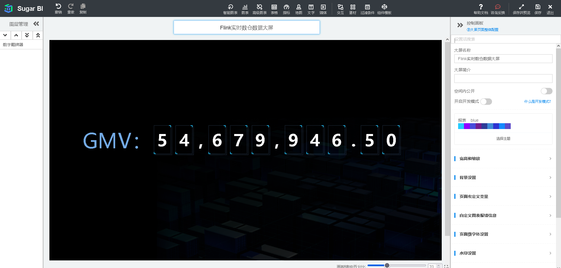
Task: Click the blue theme color palette strip
Action: pyautogui.click(x=484, y=126)
